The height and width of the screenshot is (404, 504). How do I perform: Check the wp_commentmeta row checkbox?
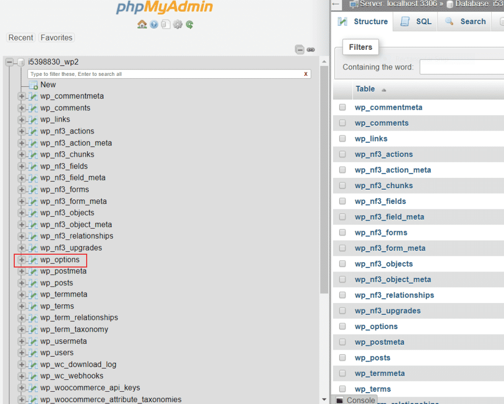tap(343, 107)
